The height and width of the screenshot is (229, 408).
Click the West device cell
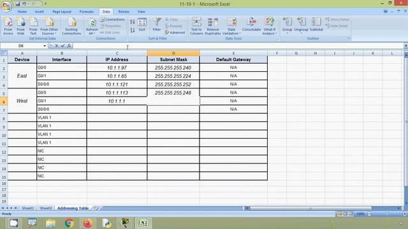click(x=22, y=101)
